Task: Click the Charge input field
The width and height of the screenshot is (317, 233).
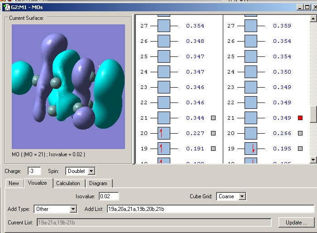Action: point(34,171)
